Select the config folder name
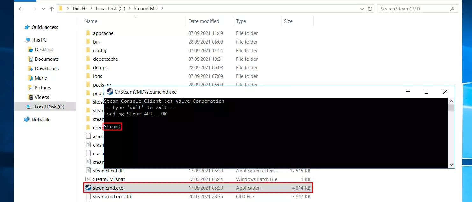Screen dimensions: 472x202 coord(100,51)
